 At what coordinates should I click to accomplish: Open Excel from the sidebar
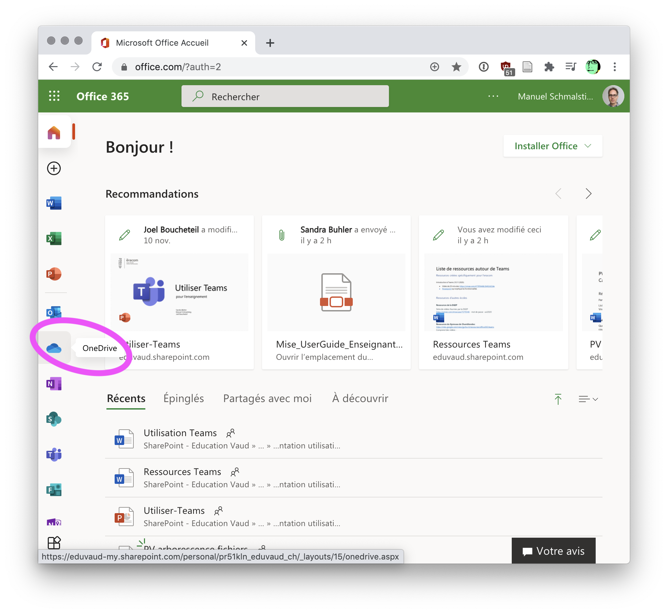54,239
